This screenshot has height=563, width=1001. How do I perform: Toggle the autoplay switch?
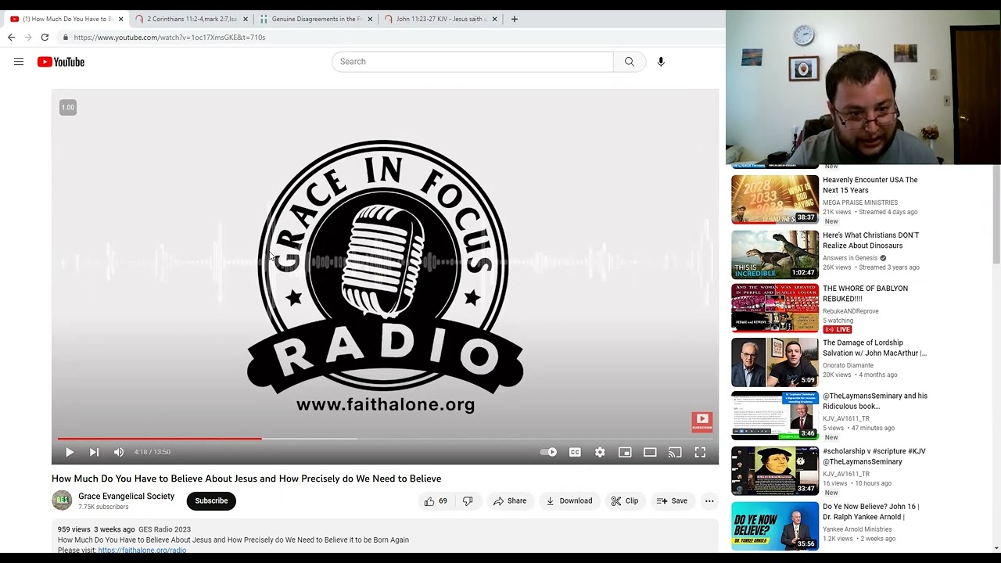(x=549, y=452)
